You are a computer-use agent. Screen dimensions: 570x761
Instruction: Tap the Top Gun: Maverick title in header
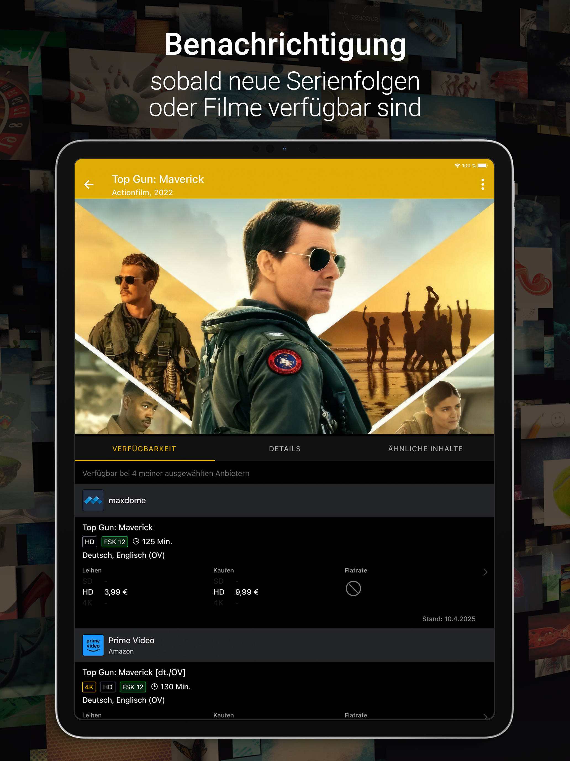158,179
